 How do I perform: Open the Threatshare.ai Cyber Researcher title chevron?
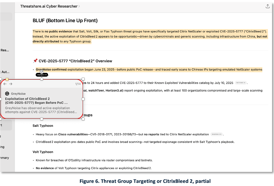point(79,6)
